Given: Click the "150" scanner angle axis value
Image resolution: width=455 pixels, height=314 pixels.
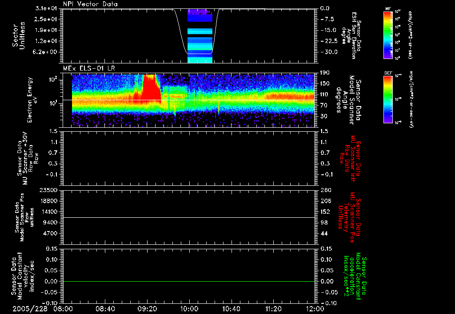Looking at the screenshot, I should pyautogui.click(x=325, y=83).
